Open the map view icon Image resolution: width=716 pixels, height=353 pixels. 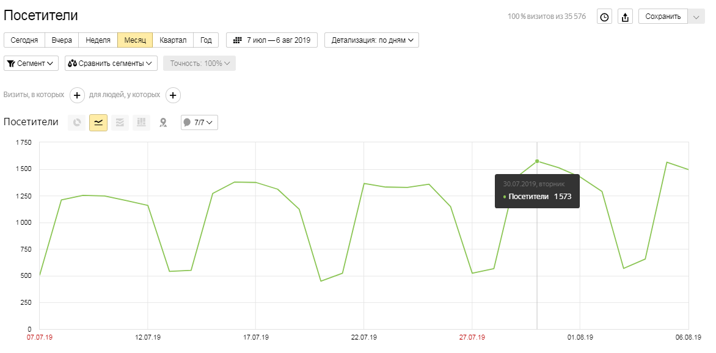coord(163,122)
